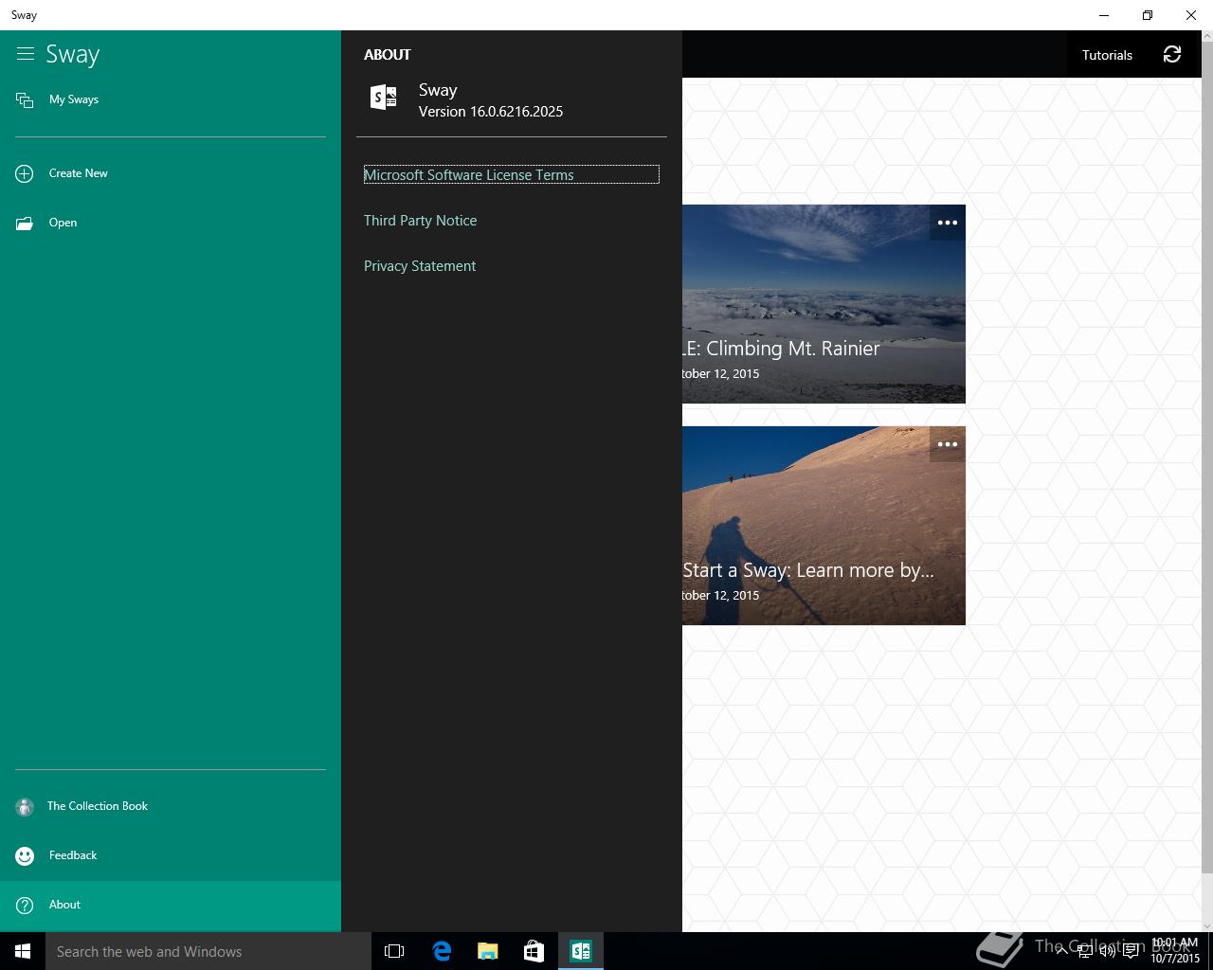Screen dimensions: 1213x970
Task: Open File Explorer from taskbar
Action: point(487,951)
